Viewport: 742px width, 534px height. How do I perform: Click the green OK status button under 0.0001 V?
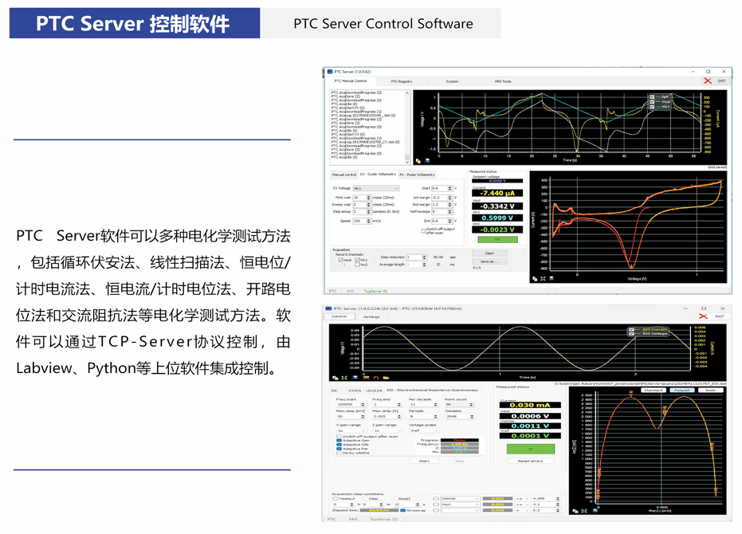(531, 449)
